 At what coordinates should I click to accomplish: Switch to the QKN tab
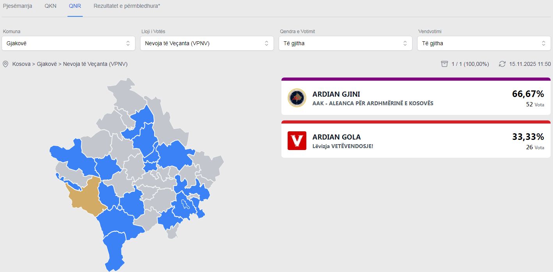coord(50,6)
